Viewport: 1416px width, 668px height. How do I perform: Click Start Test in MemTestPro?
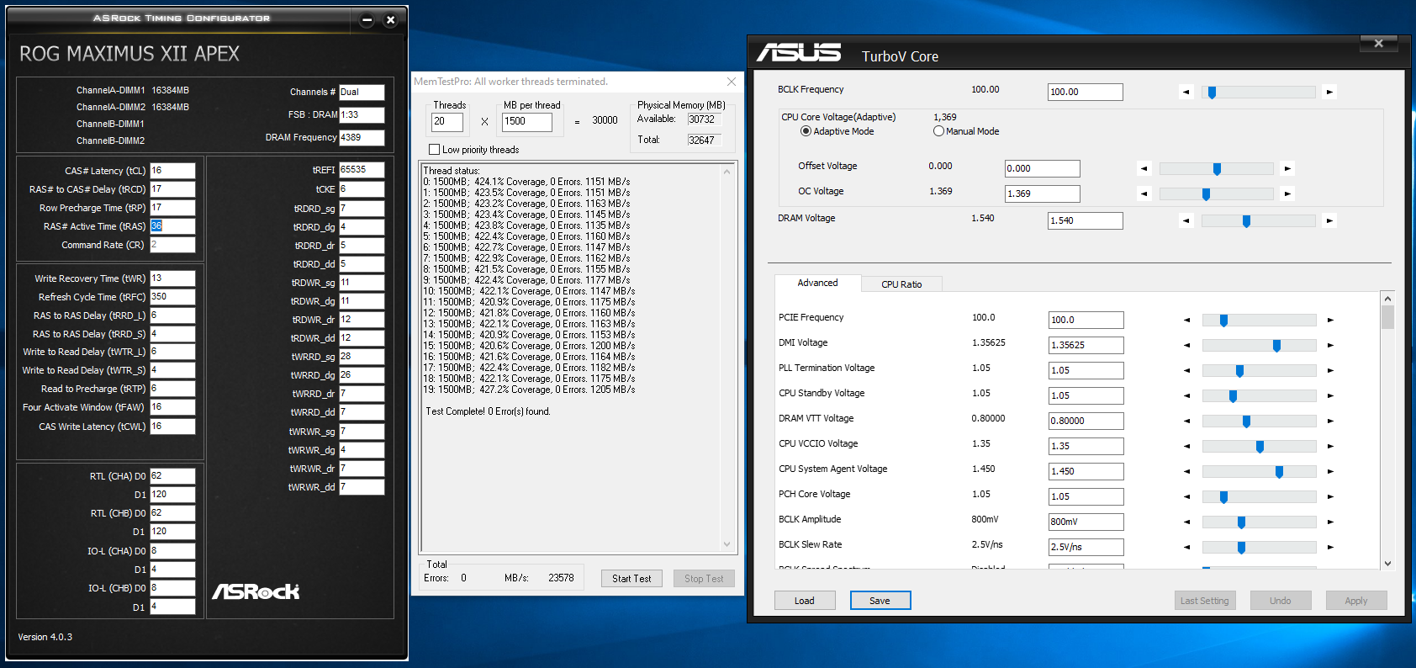[x=631, y=579]
